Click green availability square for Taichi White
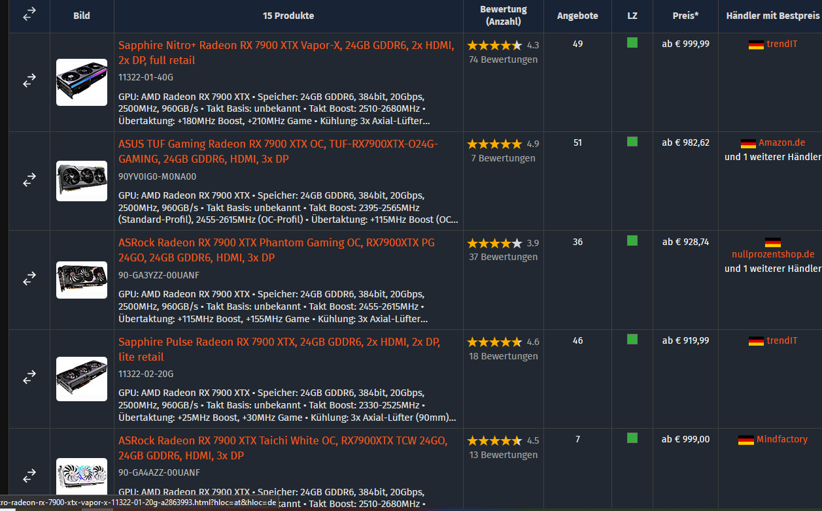 [x=632, y=438]
